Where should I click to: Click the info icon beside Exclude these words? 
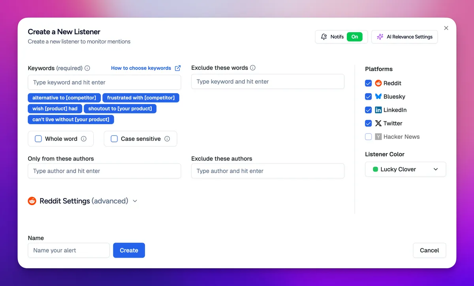(253, 67)
